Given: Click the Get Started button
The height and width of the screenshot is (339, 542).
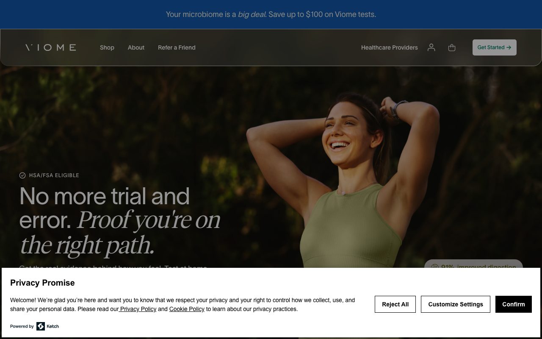Looking at the screenshot, I should click(494, 47).
